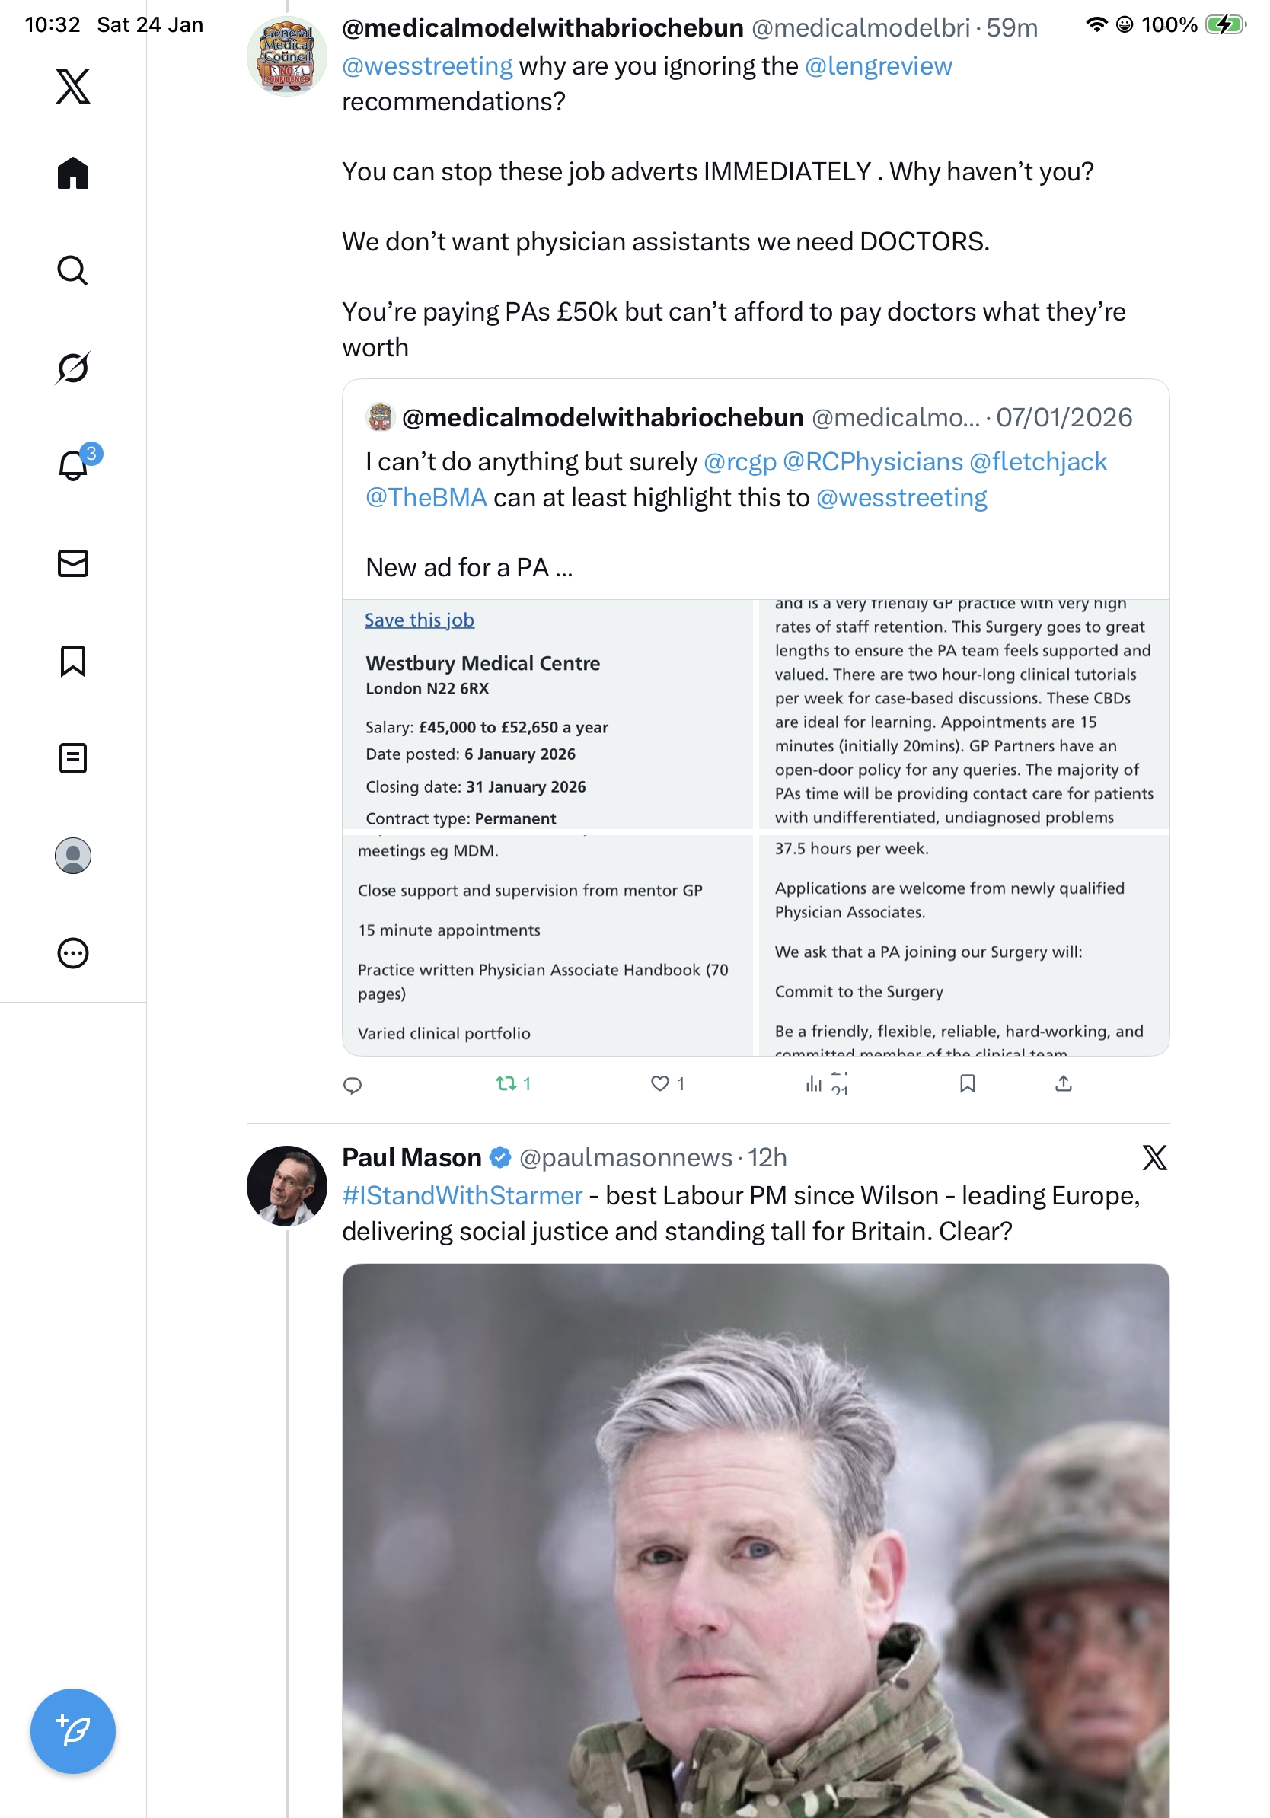Viewport: 1270px width, 1818px height.
Task: Bookmark the physician assistants tweet
Action: coord(967,1083)
